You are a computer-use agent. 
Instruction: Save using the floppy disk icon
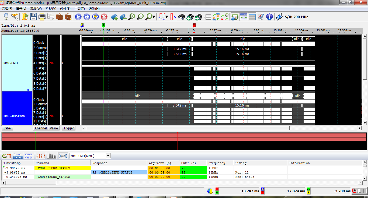coord(33,17)
